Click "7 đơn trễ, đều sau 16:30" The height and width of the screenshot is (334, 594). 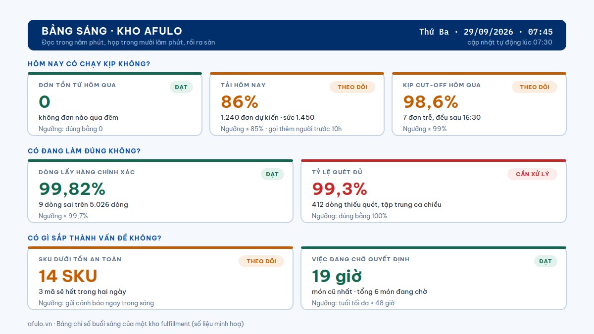442,118
